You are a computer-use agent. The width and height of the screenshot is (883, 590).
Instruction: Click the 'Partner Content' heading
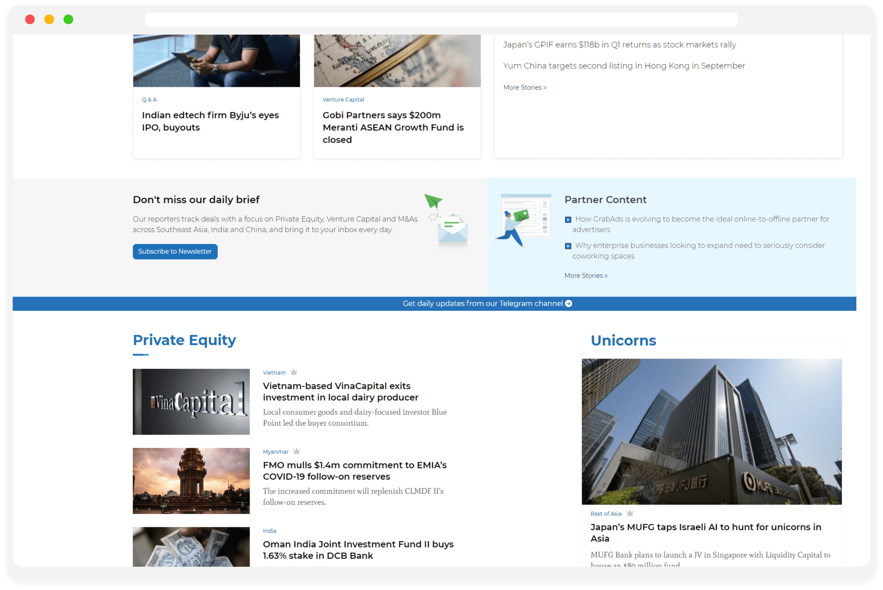point(605,200)
